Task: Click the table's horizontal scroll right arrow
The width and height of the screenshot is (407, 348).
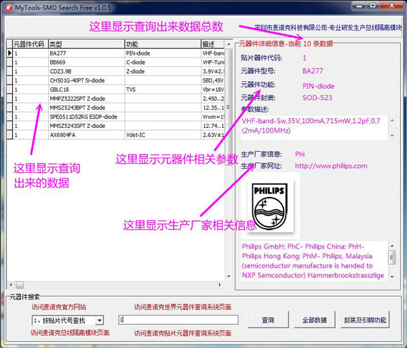Action: (220, 285)
